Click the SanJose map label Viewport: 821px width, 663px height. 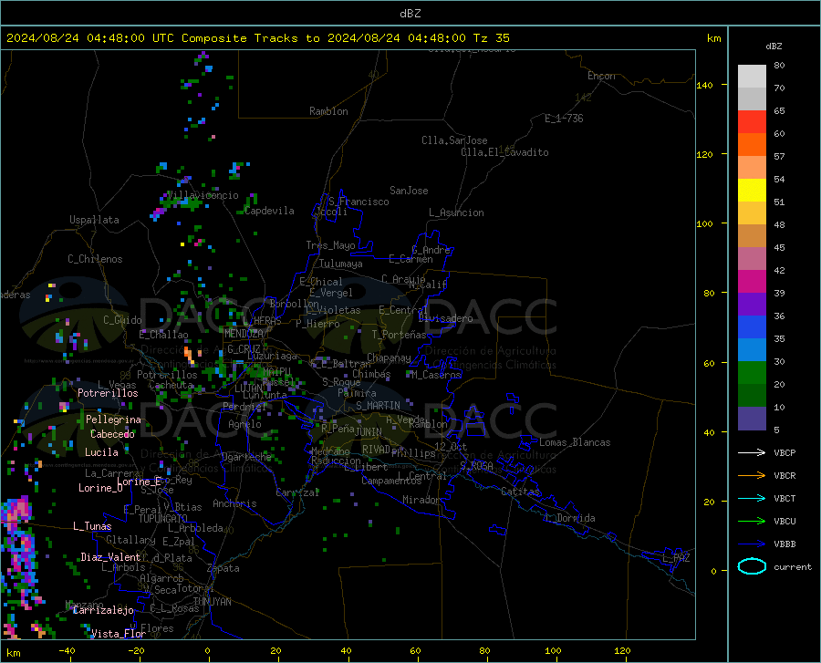click(x=409, y=191)
